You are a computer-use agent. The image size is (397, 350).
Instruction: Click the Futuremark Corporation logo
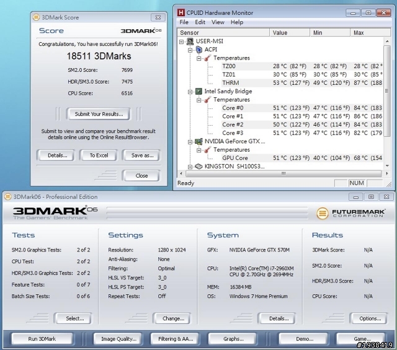(350, 213)
